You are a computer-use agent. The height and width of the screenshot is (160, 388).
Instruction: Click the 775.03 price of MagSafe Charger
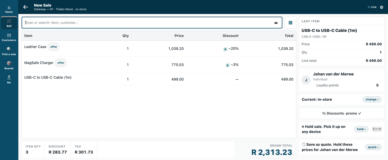pyautogui.click(x=178, y=65)
